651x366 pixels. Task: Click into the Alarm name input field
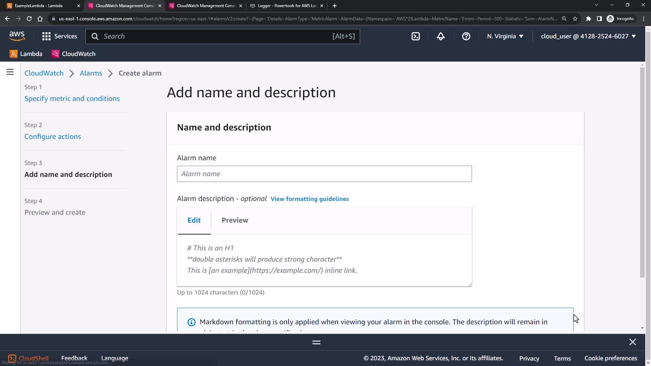coord(324,174)
